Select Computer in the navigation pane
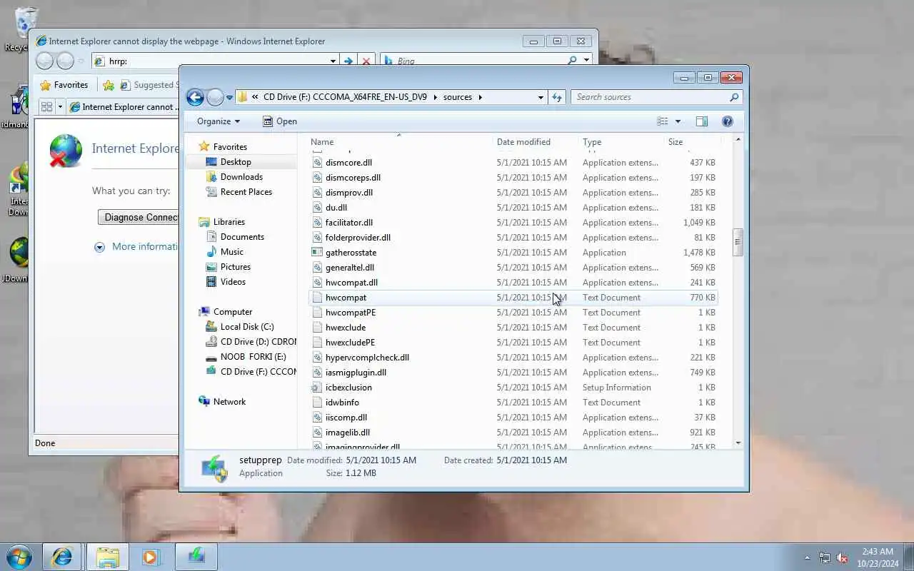 (x=233, y=312)
